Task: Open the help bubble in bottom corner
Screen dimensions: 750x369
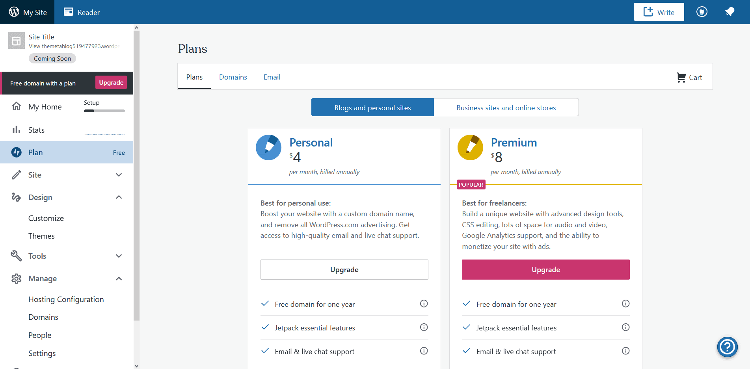Action: [x=727, y=347]
